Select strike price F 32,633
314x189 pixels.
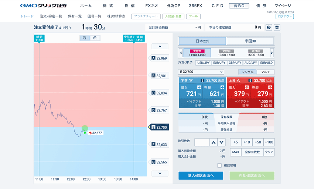(x=159, y=145)
